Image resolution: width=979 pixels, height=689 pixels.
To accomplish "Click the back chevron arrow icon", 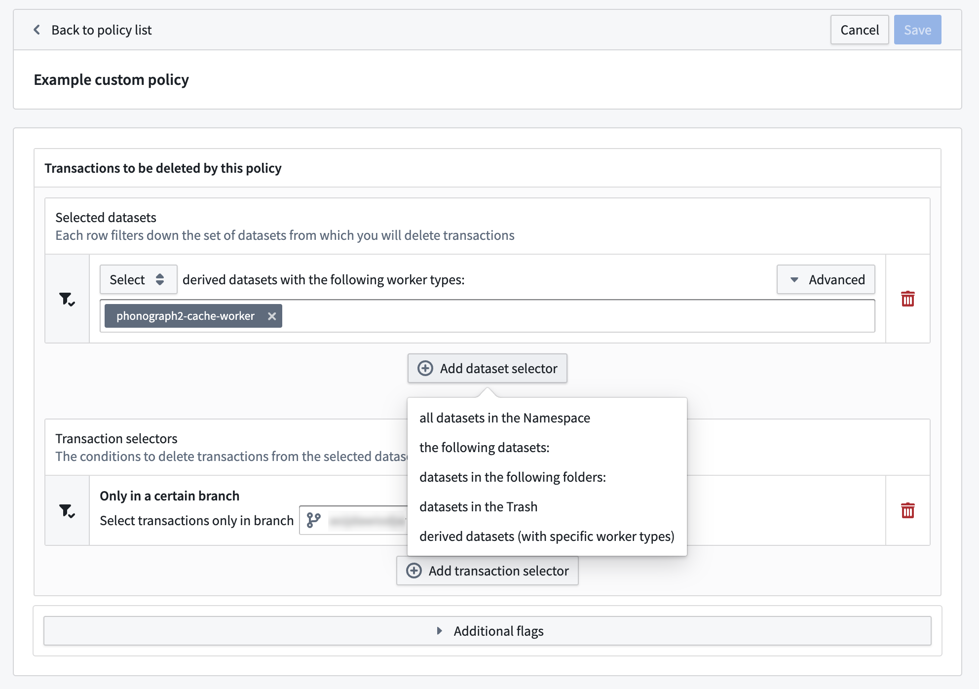I will [x=37, y=30].
